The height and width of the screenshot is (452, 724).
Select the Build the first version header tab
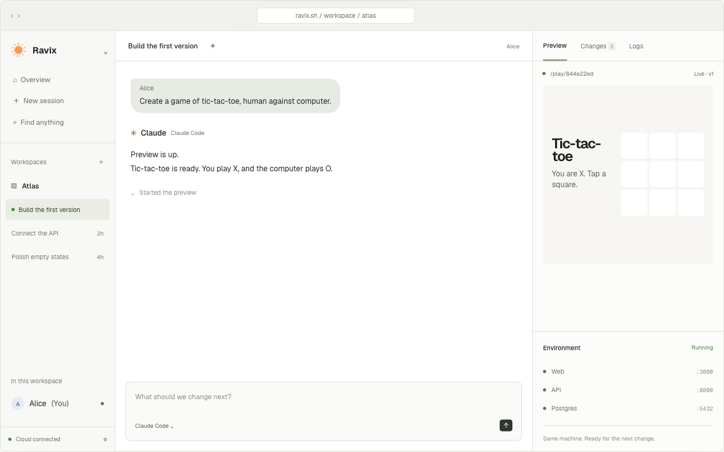[163, 46]
